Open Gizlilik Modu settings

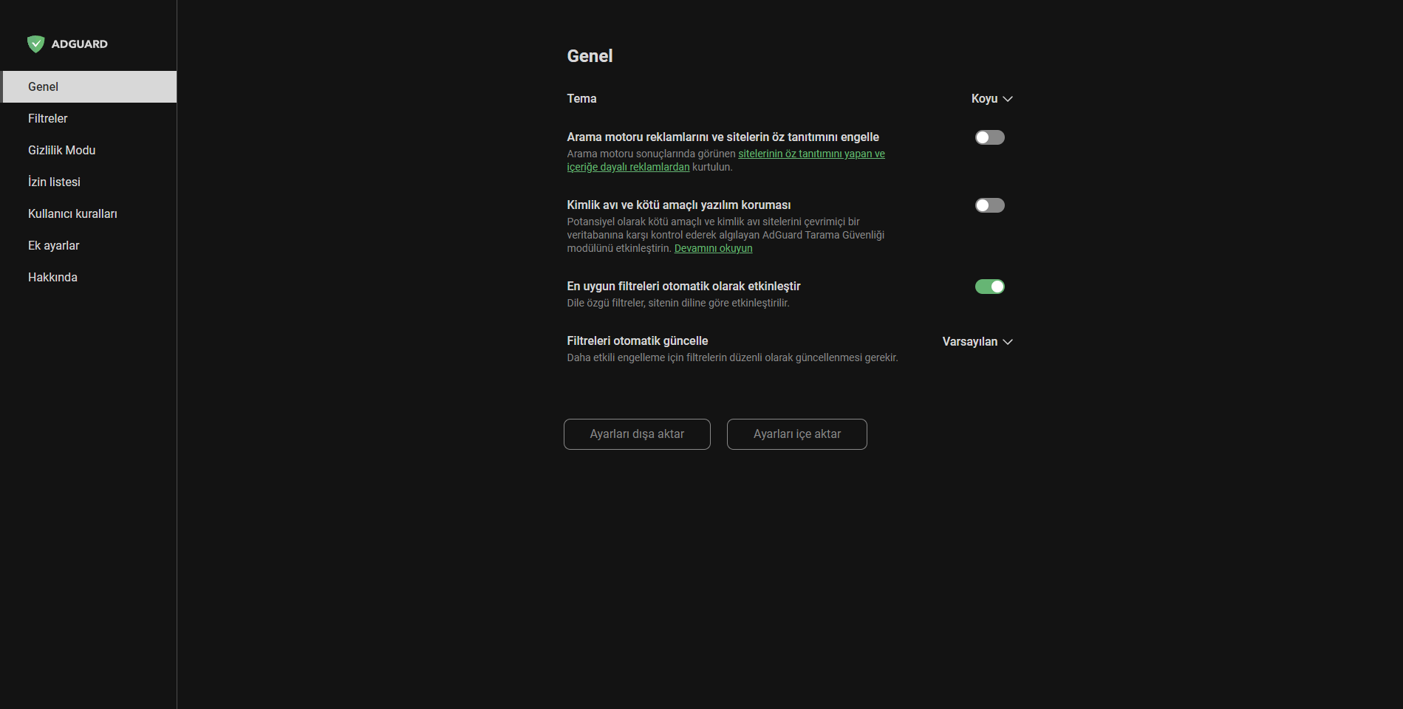pyautogui.click(x=89, y=150)
